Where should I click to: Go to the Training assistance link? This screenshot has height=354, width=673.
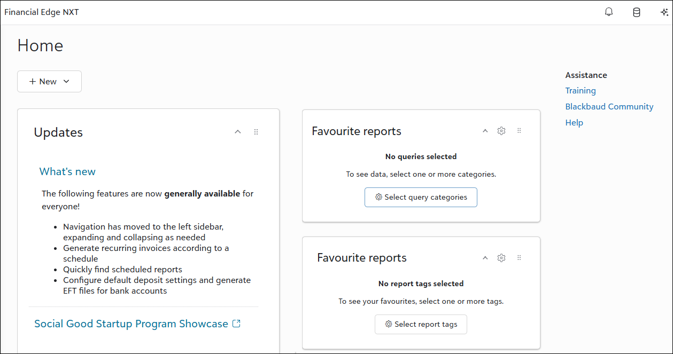pos(581,91)
